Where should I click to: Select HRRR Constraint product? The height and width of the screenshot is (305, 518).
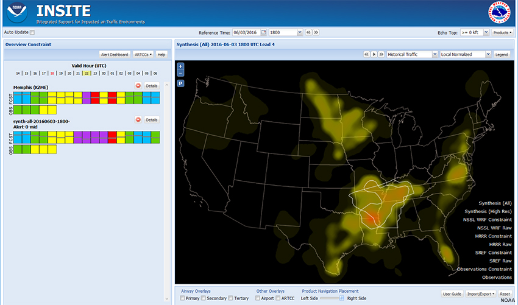pos(493,236)
